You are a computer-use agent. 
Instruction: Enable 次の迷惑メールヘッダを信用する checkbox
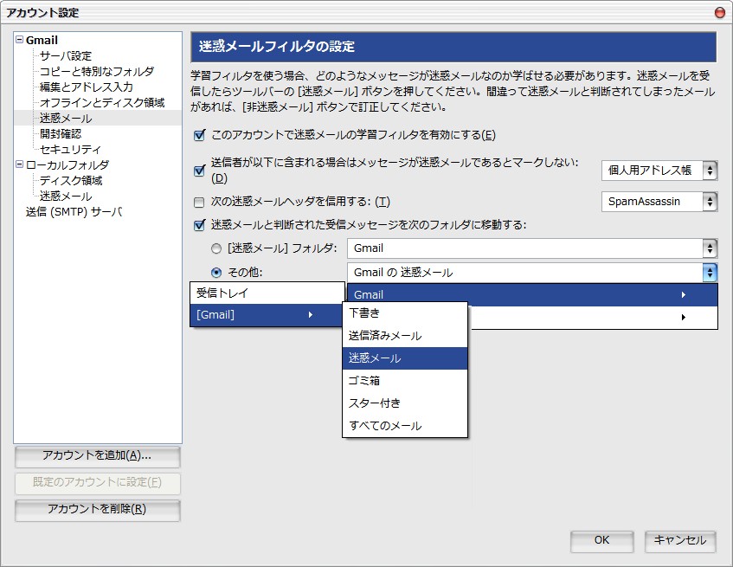199,203
